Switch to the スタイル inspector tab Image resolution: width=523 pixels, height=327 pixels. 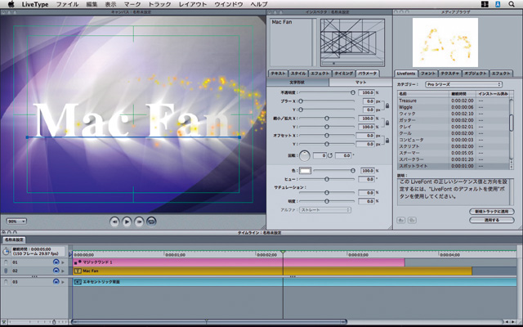(298, 74)
